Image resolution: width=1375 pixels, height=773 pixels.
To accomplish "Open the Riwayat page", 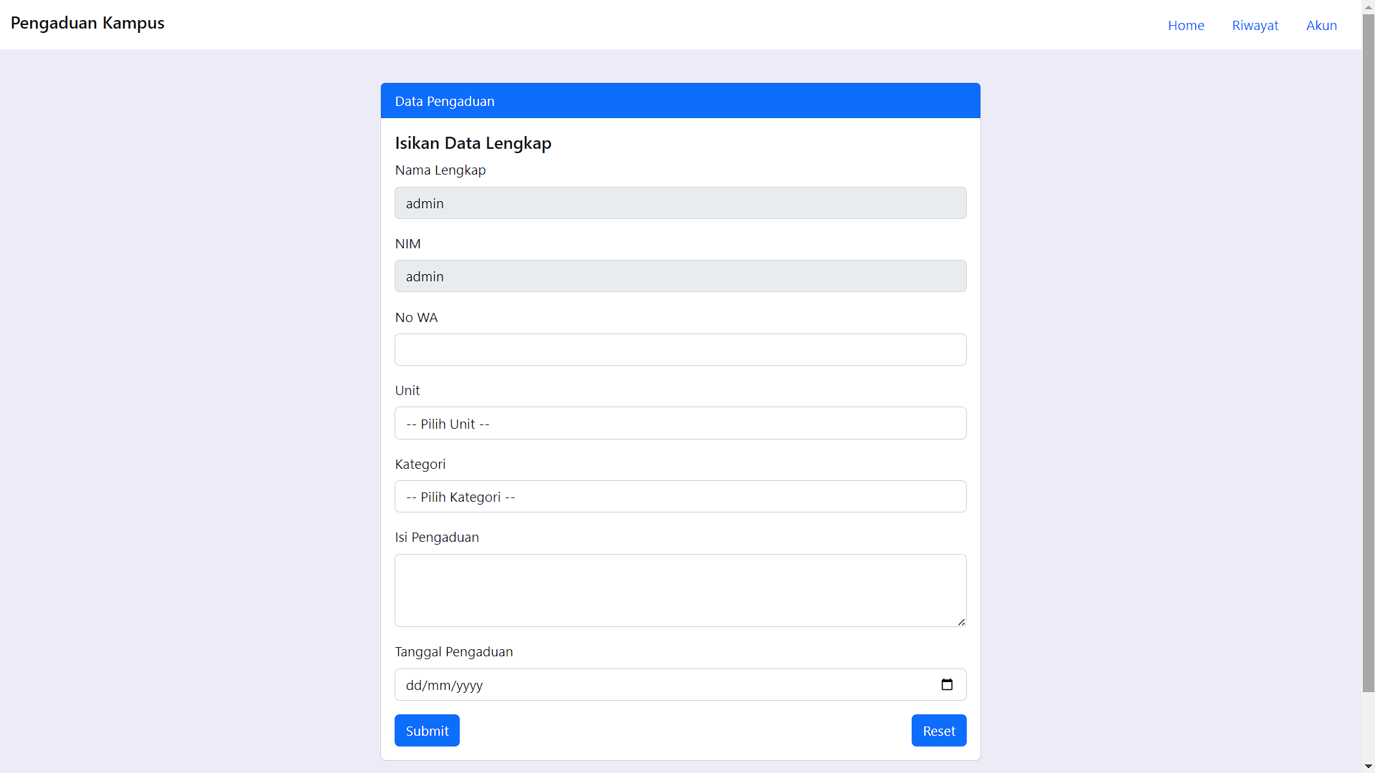I will (x=1255, y=25).
